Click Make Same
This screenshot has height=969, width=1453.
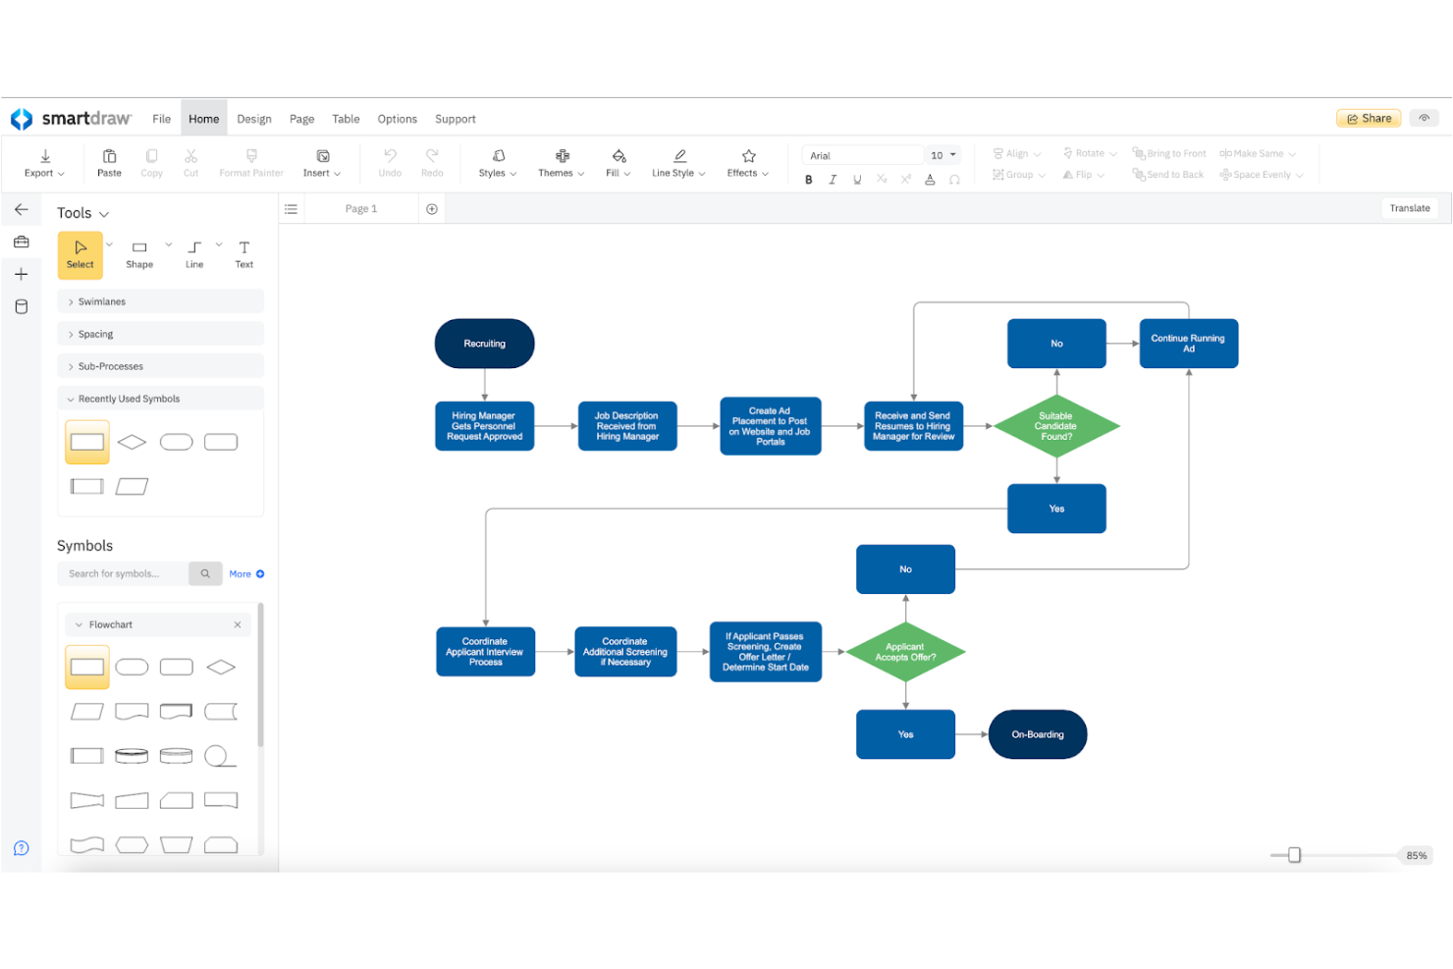click(1258, 153)
